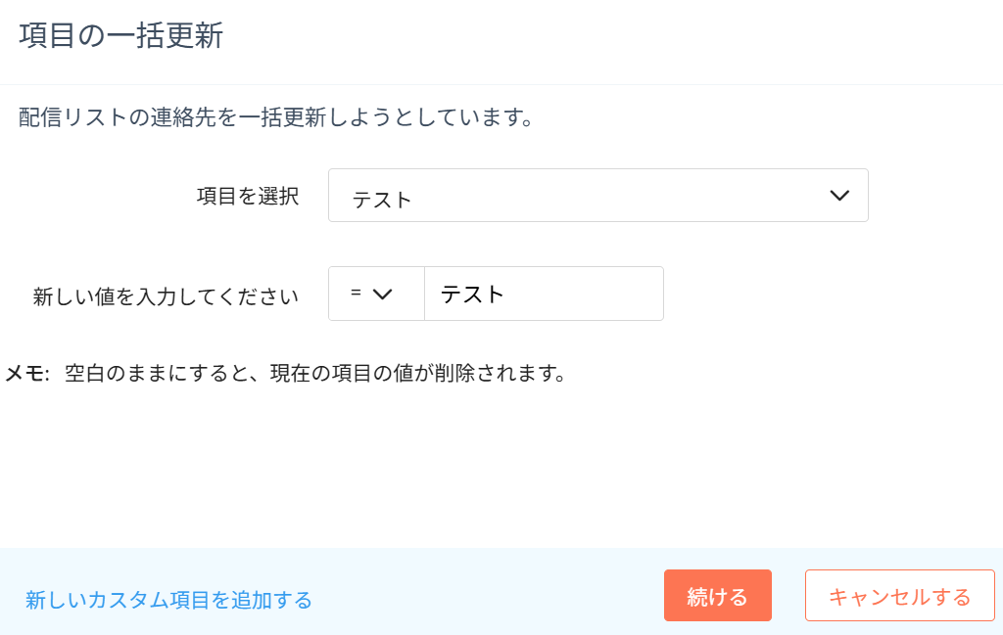Click the 項目の一括更新 dialog title
Image resolution: width=1003 pixels, height=635 pixels.
pyautogui.click(x=121, y=37)
